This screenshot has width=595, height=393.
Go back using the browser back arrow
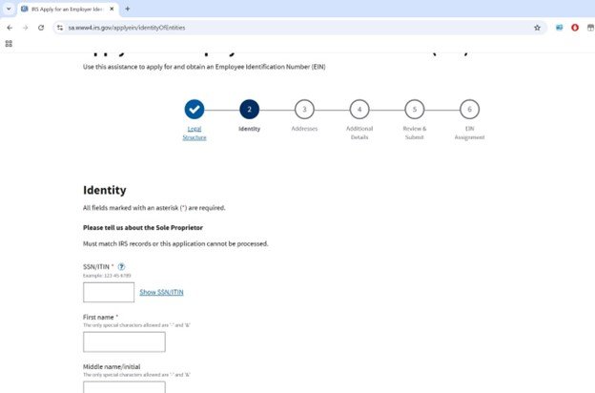(x=10, y=28)
